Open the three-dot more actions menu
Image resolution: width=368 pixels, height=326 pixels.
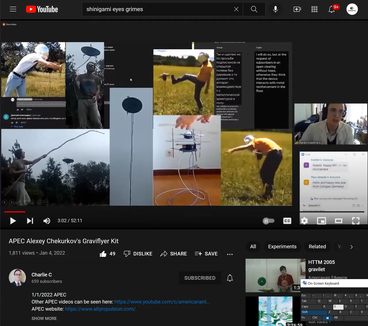230,254
